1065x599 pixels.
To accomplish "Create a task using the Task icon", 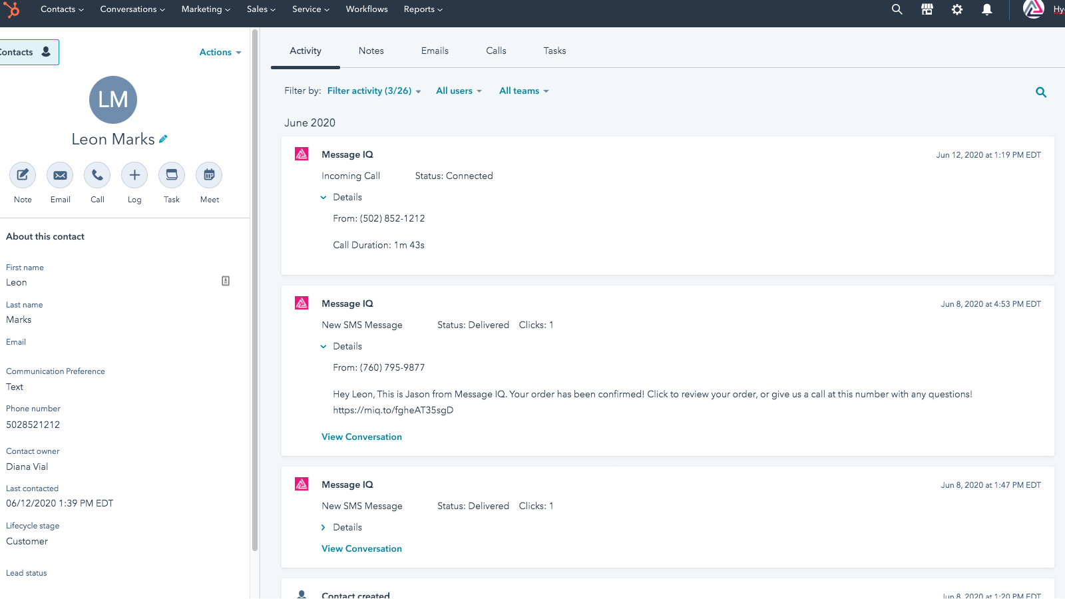I will [171, 174].
